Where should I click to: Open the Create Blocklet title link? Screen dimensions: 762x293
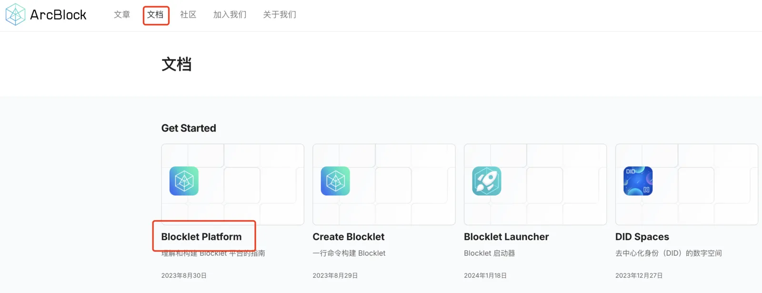(x=349, y=237)
